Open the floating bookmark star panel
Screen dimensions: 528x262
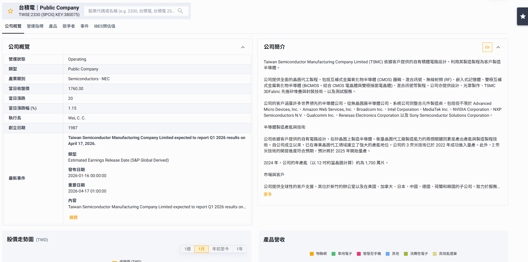[x=522, y=16]
